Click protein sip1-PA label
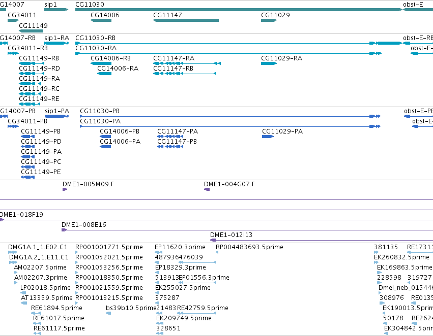 (57, 111)
